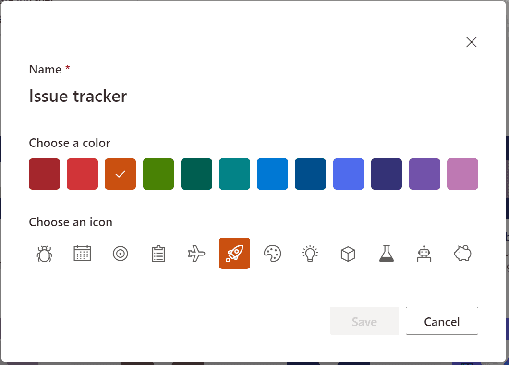Choose the piggy bank icon

coord(462,253)
